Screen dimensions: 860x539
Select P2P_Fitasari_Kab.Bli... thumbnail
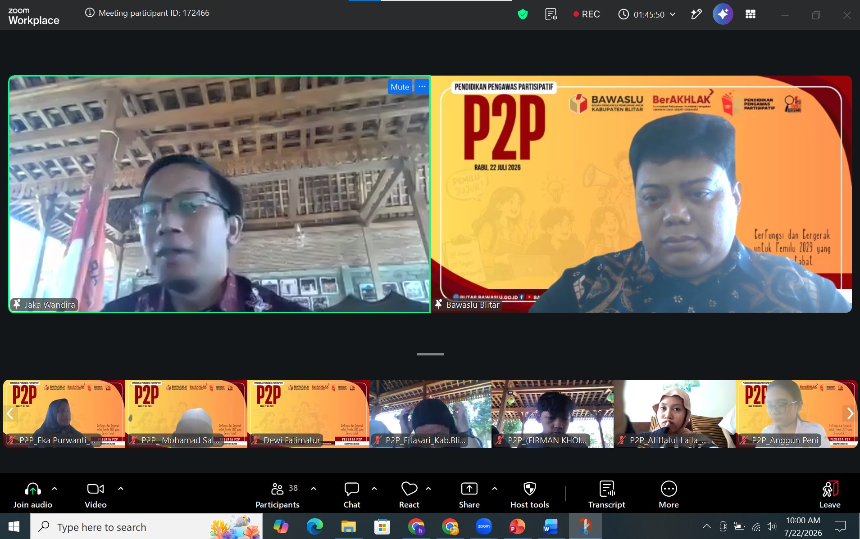(x=430, y=413)
